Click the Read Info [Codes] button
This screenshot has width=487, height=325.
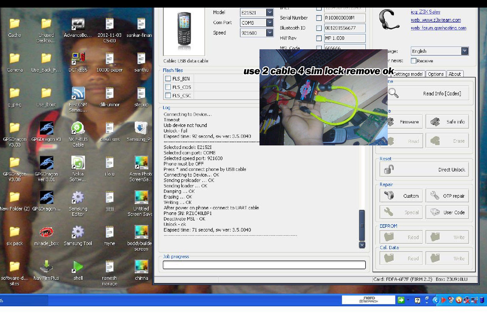(428, 93)
